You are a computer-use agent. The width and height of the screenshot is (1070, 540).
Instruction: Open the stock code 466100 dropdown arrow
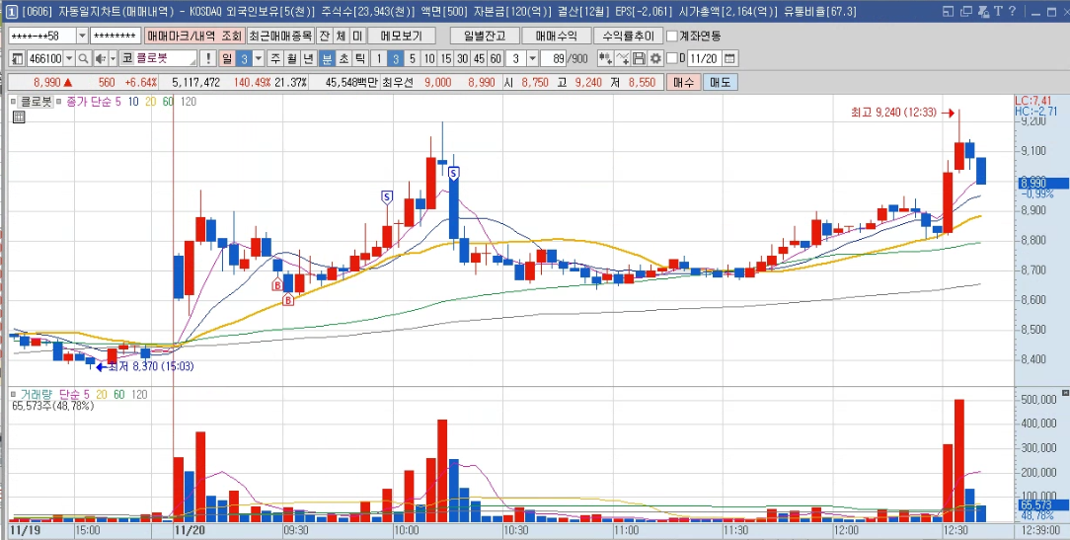69,58
